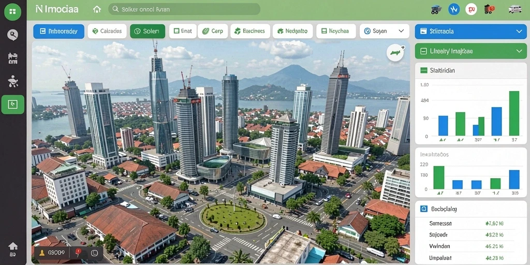Open the green grid menu icon

point(12,12)
